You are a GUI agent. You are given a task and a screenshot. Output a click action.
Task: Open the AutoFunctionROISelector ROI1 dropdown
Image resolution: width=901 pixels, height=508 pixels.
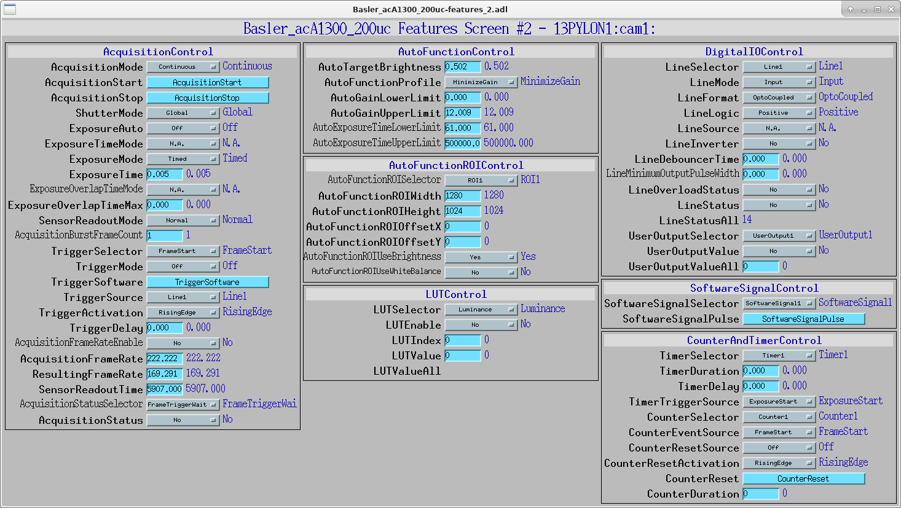481,181
